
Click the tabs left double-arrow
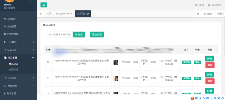coord(40,14)
